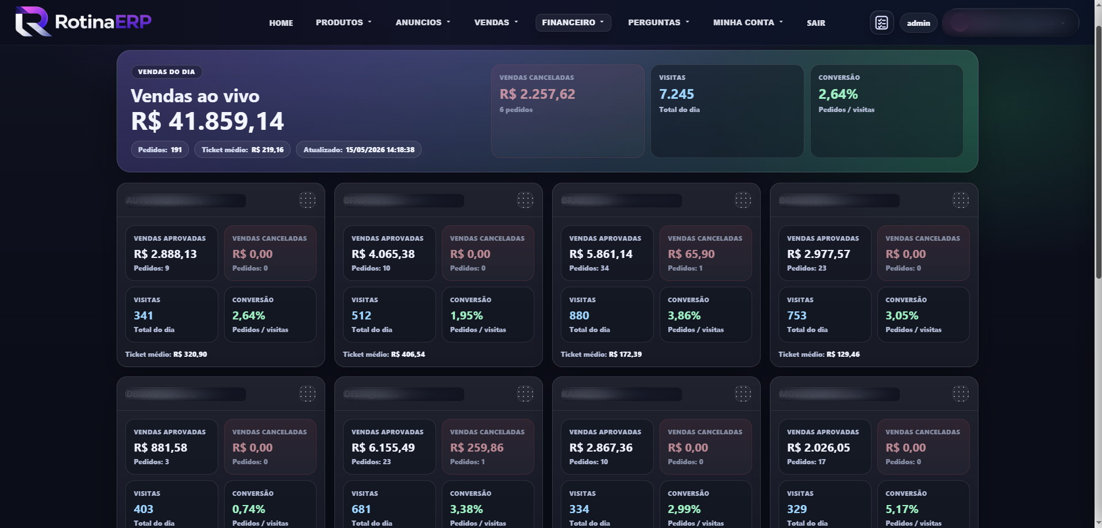1102x528 pixels.
Task: Click Ticket médio R$ 129,46 text
Action: (x=819, y=354)
